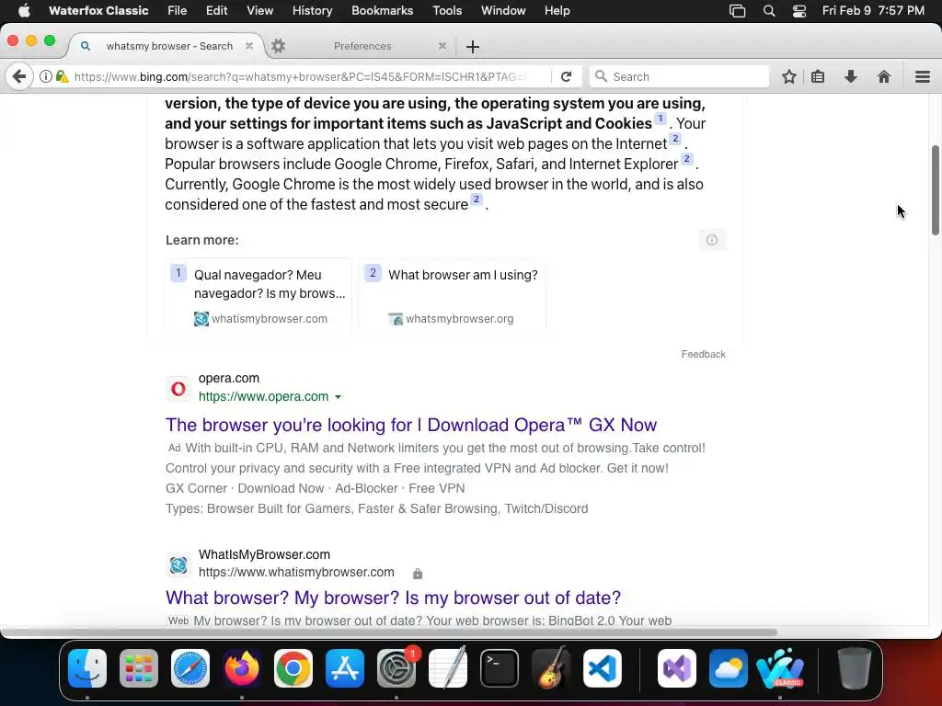Open the Download Opera GX Now ad link

[411, 425]
